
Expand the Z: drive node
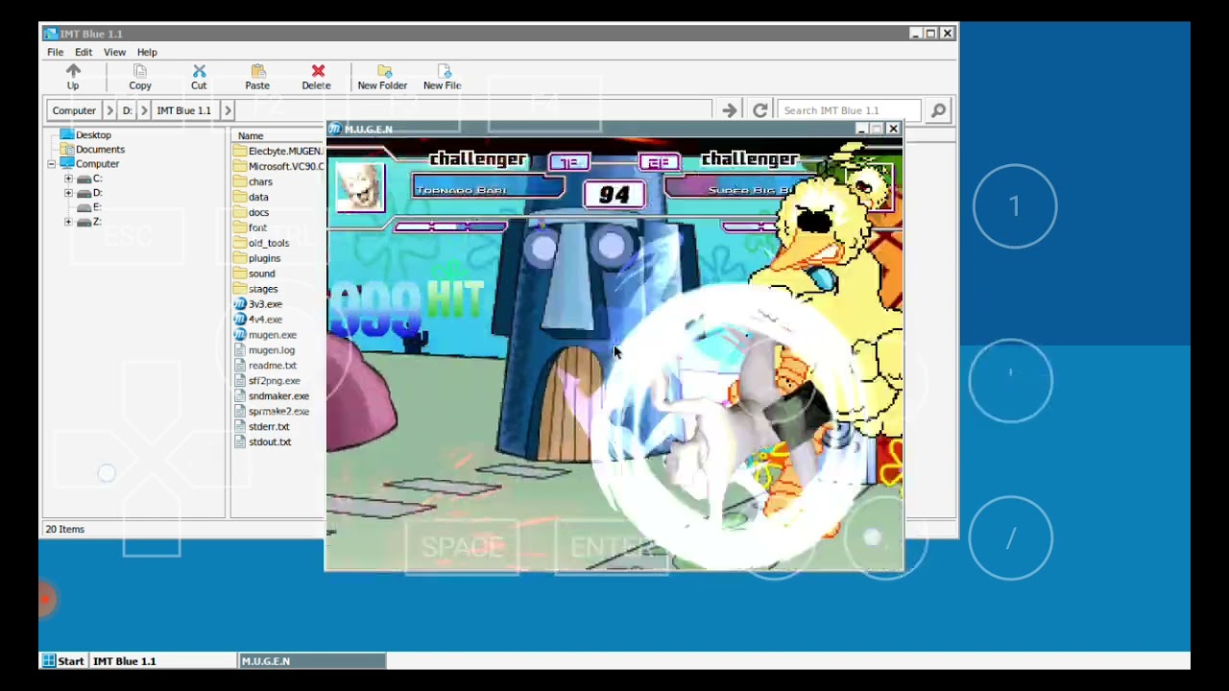(x=68, y=222)
